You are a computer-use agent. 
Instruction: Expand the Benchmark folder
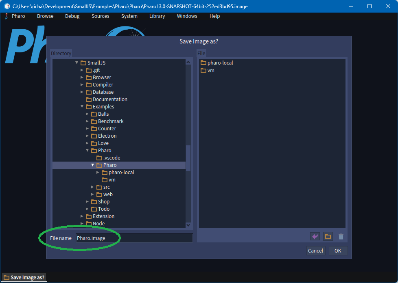point(87,121)
